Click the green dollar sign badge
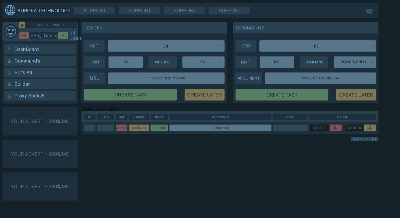Screen dimensions: 400x218 coord(63,35)
